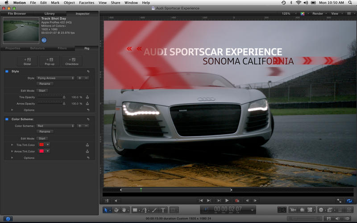
Task: Open the Color Scheme Red dropdown
Action: 55,126
